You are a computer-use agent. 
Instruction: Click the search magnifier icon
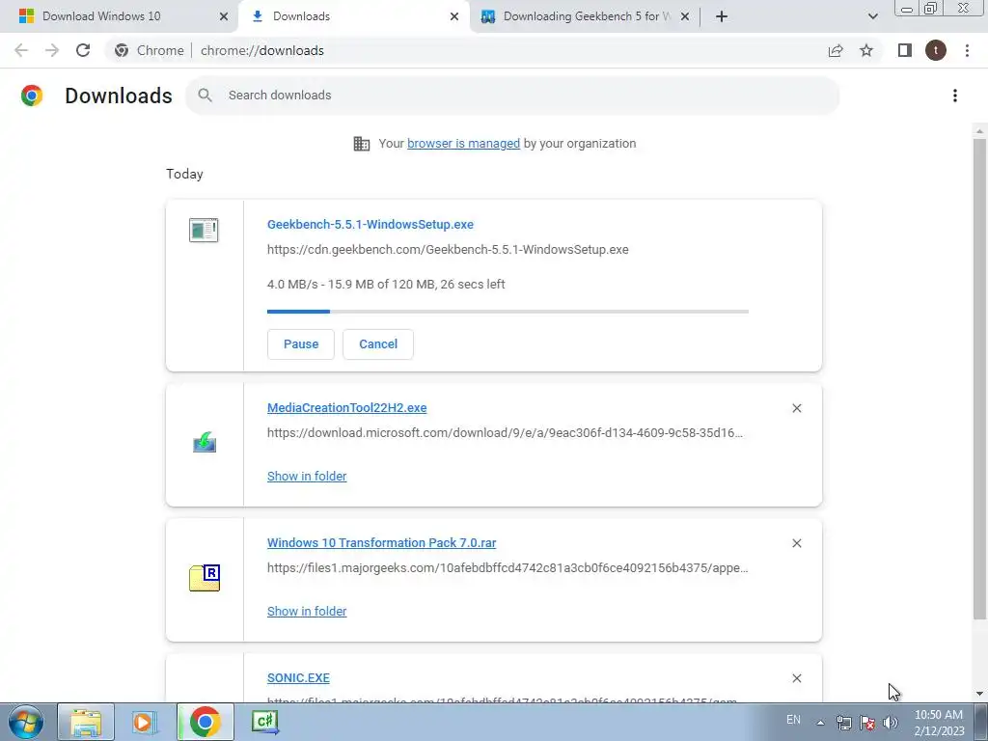205,96
